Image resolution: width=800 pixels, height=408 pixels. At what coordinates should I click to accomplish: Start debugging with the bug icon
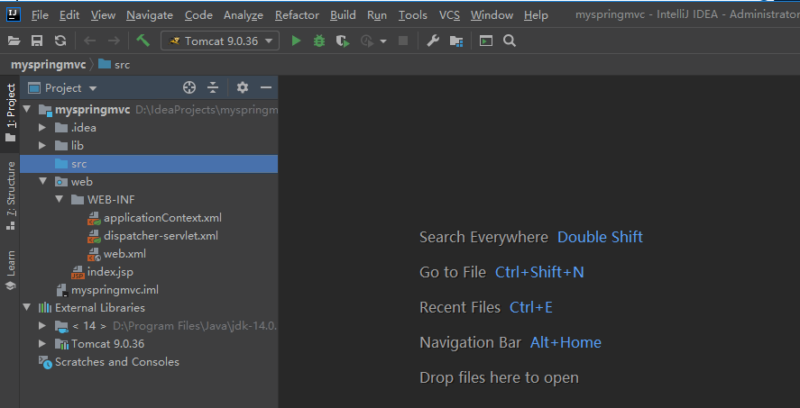[319, 41]
